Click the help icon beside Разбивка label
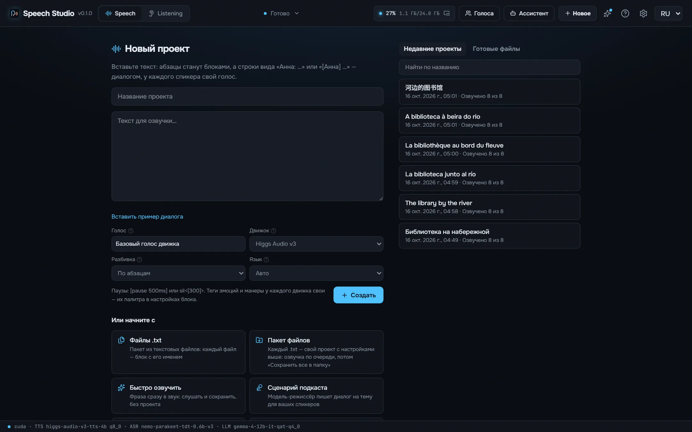Viewport: 692px width, 432px height. [x=139, y=260]
